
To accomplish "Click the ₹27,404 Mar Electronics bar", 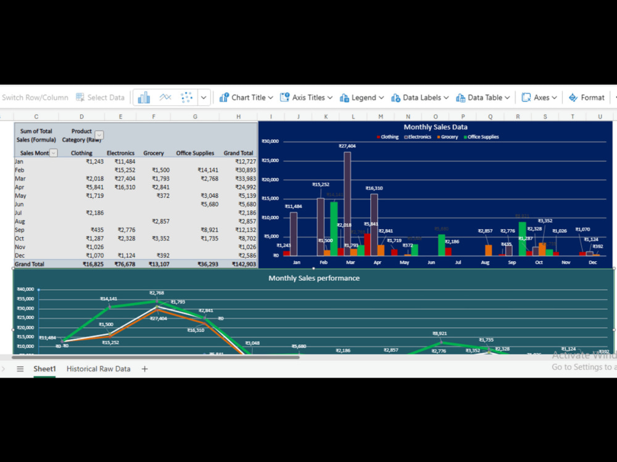I will (x=347, y=203).
